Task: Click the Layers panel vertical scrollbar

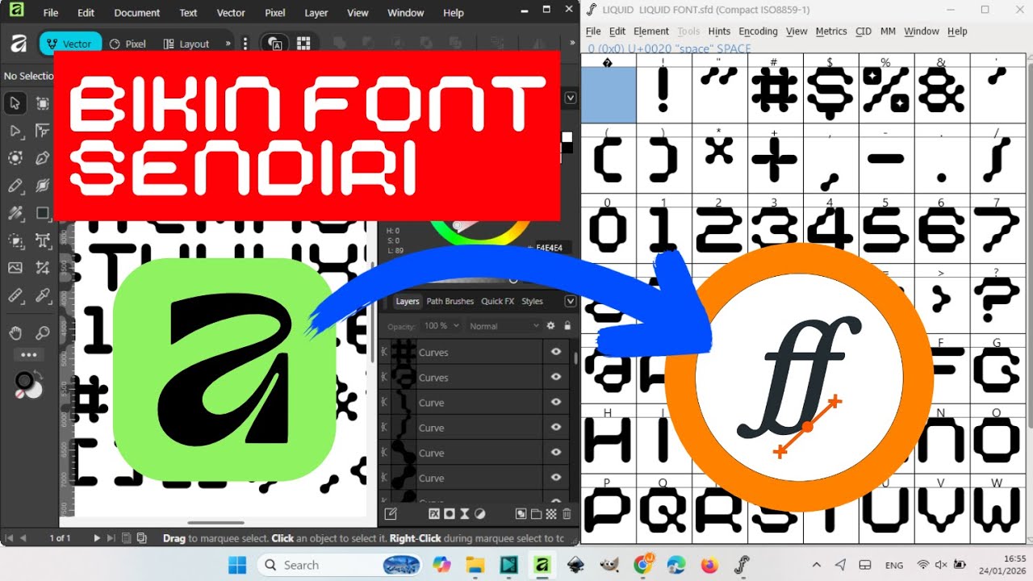Action: (x=575, y=357)
